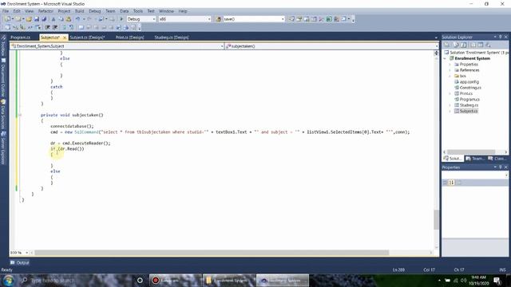Open the Tools menu
The image size is (511, 287).
pyautogui.click(x=138, y=11)
